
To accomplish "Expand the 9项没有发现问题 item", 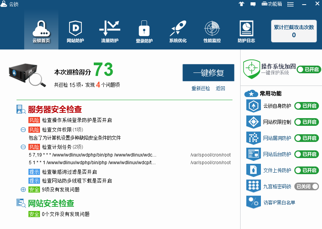I will click(x=23, y=189).
